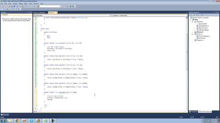
Task: Switch to the Properties tab at bottom right
Action: coord(193,112)
